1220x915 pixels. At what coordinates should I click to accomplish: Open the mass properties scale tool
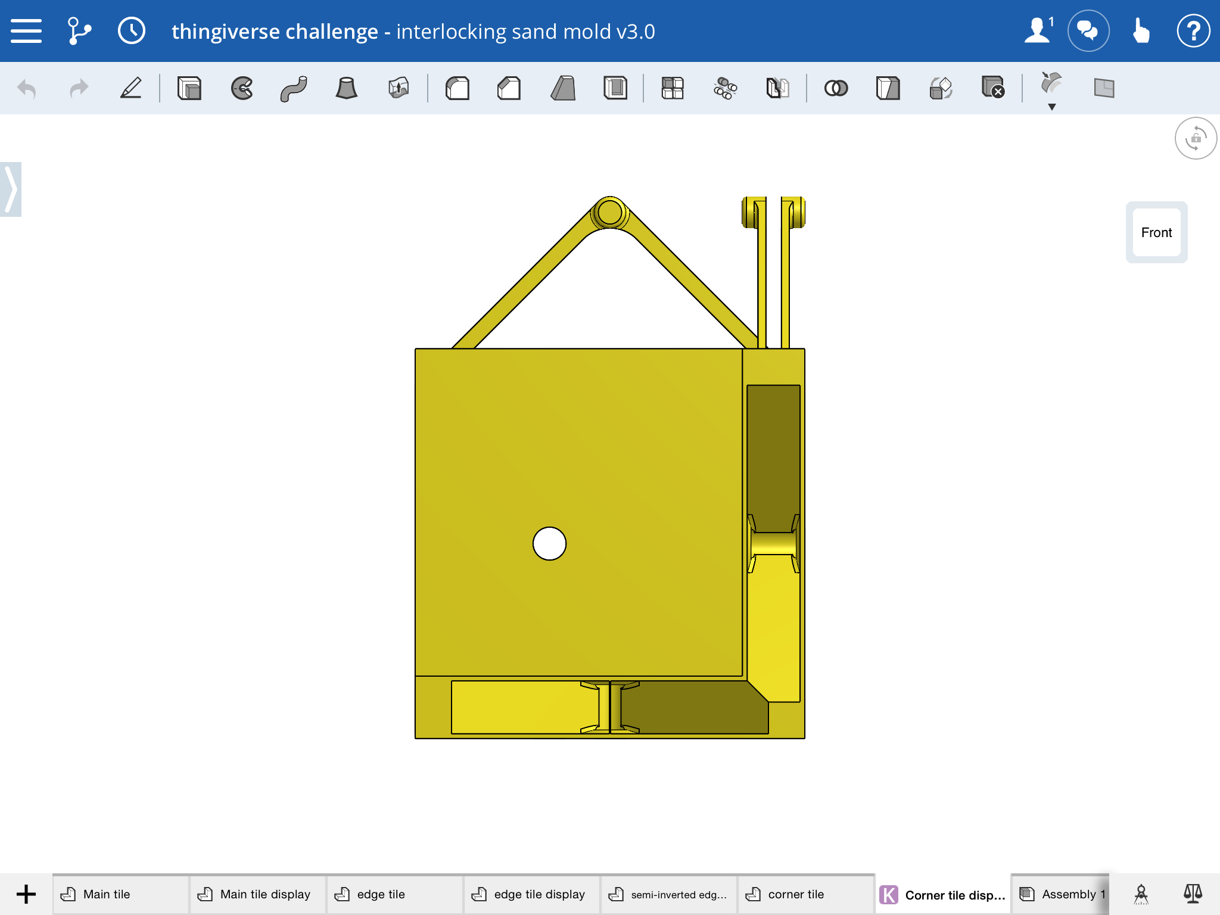1193,893
